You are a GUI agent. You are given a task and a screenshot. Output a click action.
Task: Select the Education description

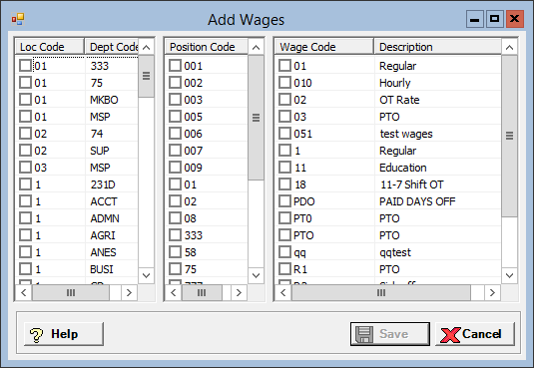click(403, 168)
